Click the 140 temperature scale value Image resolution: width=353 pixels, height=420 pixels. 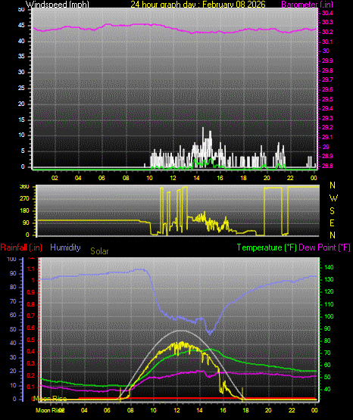(x=329, y=267)
